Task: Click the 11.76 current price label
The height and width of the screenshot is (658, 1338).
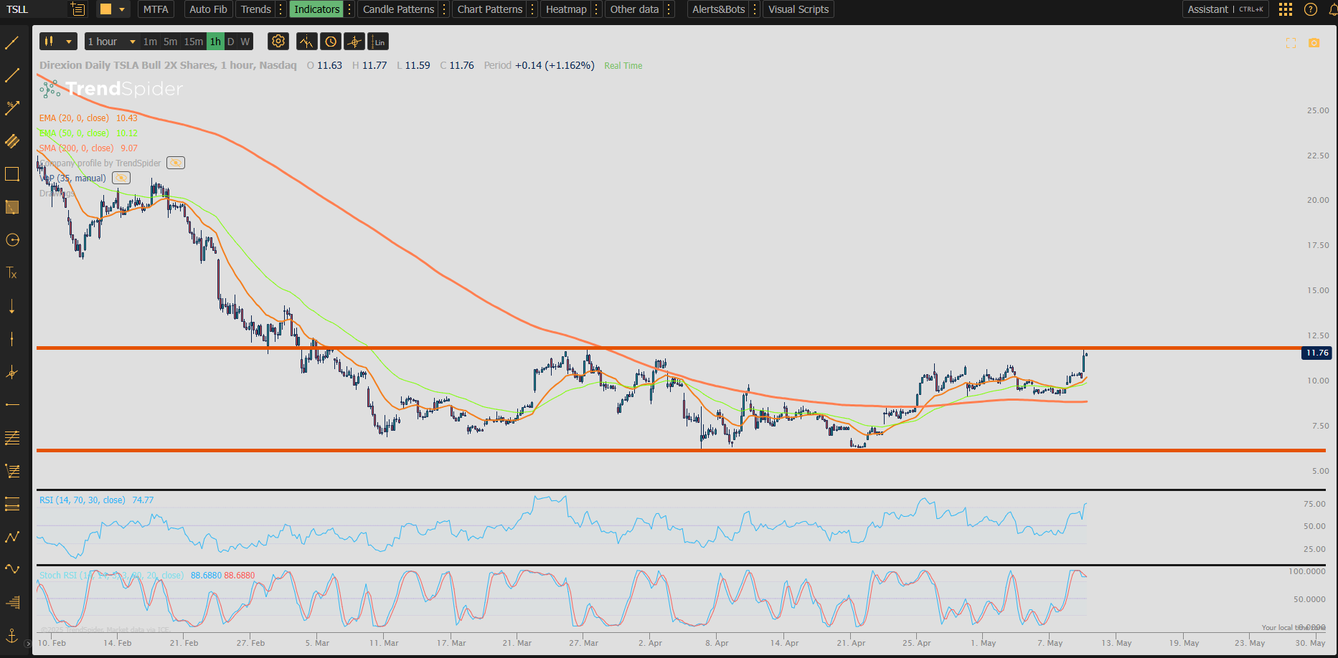Action: [1317, 353]
